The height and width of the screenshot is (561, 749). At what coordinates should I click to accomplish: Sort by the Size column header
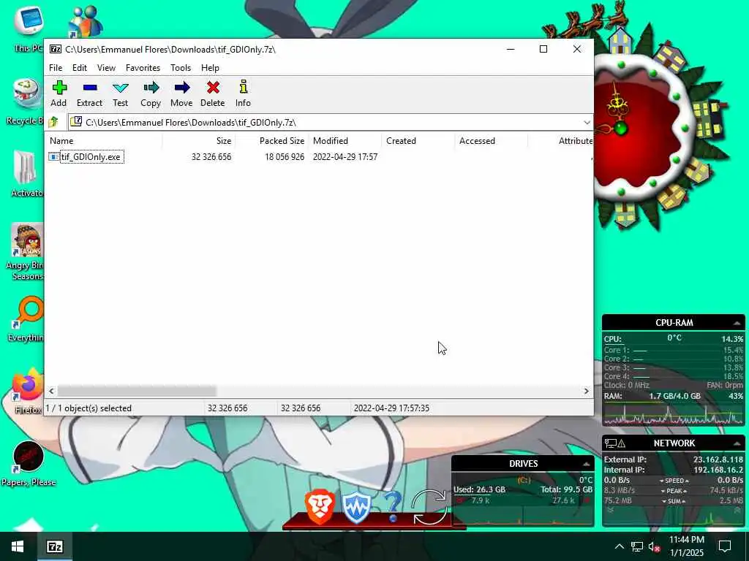tap(199, 141)
